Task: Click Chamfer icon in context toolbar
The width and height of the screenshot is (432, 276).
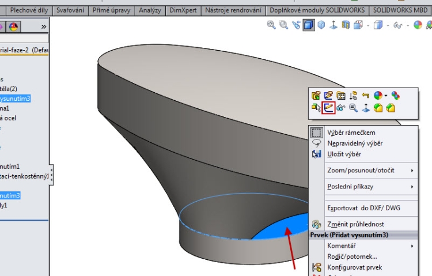Action: click(391, 108)
